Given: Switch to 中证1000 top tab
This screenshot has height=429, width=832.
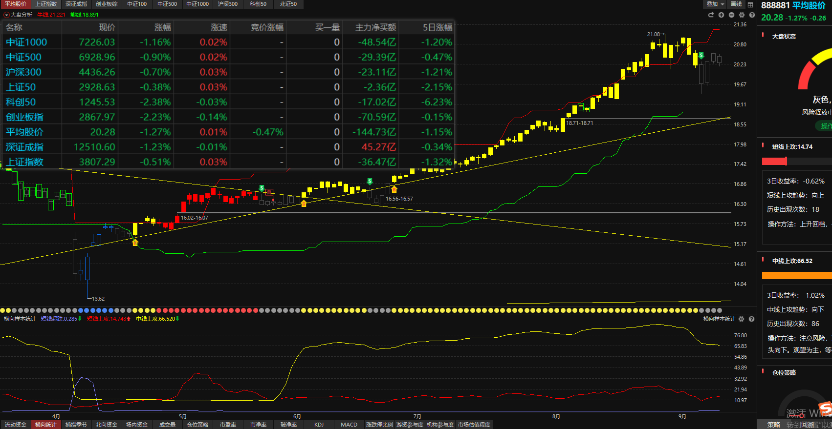Looking at the screenshot, I should coord(197,4).
